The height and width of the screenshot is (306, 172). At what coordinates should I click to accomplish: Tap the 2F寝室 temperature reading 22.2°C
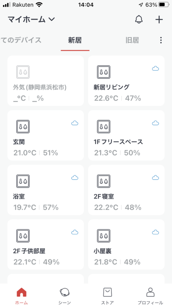point(106,207)
